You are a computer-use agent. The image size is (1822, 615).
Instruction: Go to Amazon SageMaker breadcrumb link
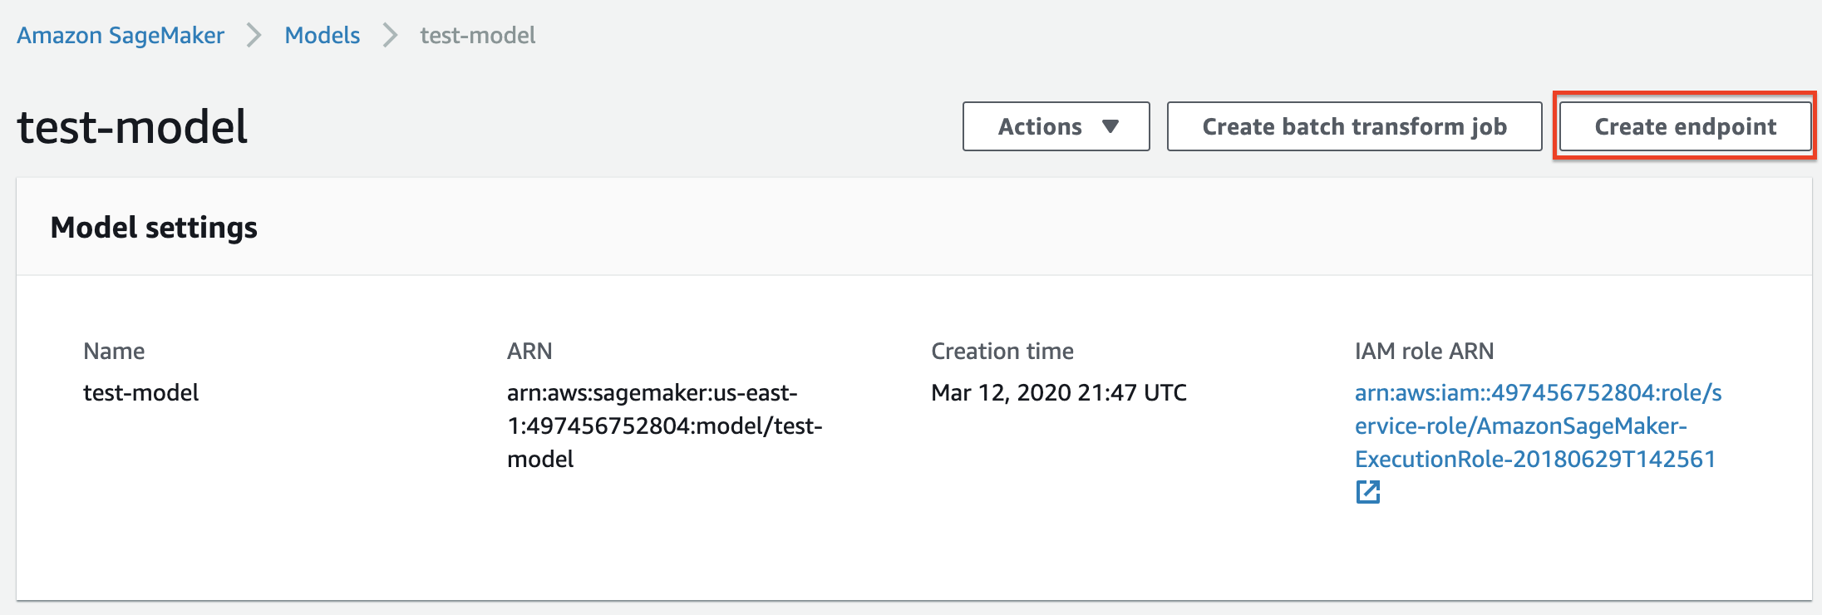pyautogui.click(x=121, y=36)
